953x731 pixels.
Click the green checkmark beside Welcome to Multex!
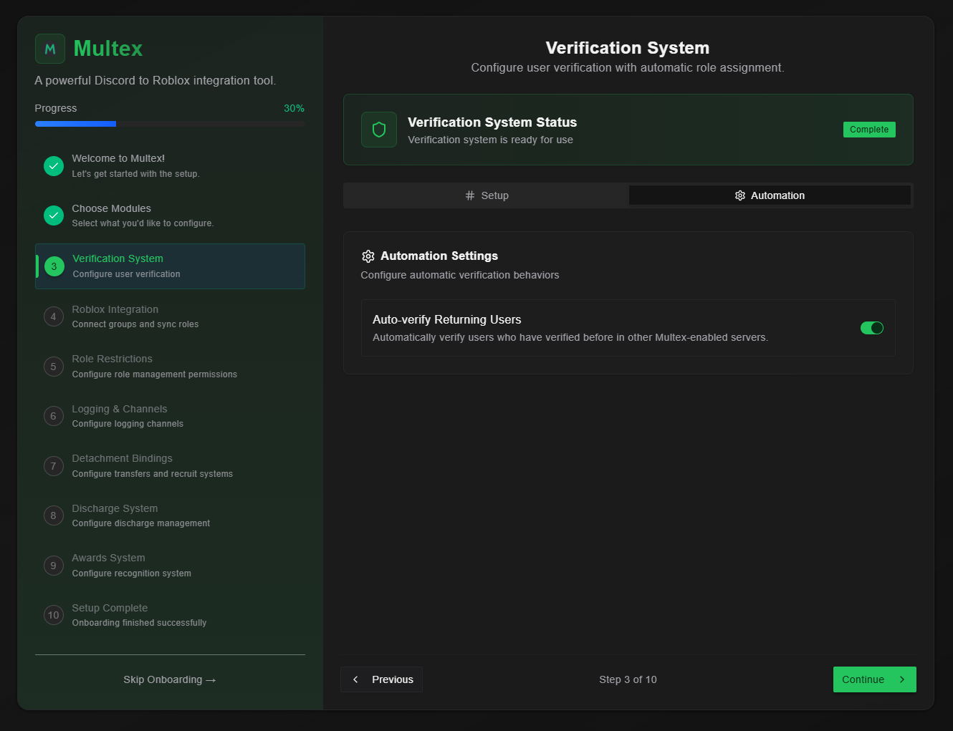click(54, 166)
